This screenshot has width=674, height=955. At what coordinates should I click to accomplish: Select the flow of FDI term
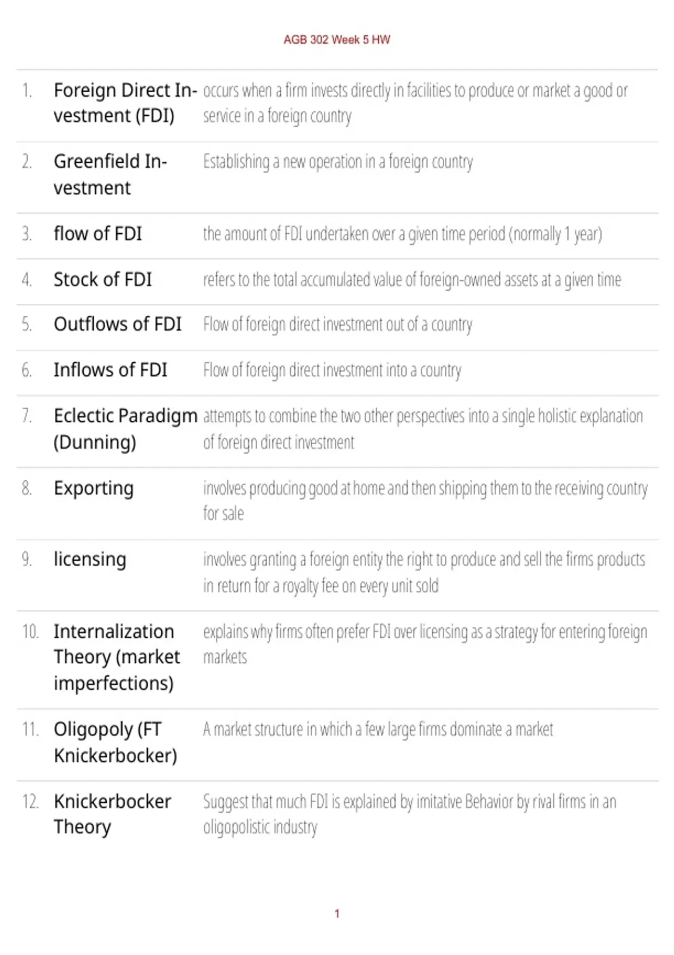click(x=98, y=233)
